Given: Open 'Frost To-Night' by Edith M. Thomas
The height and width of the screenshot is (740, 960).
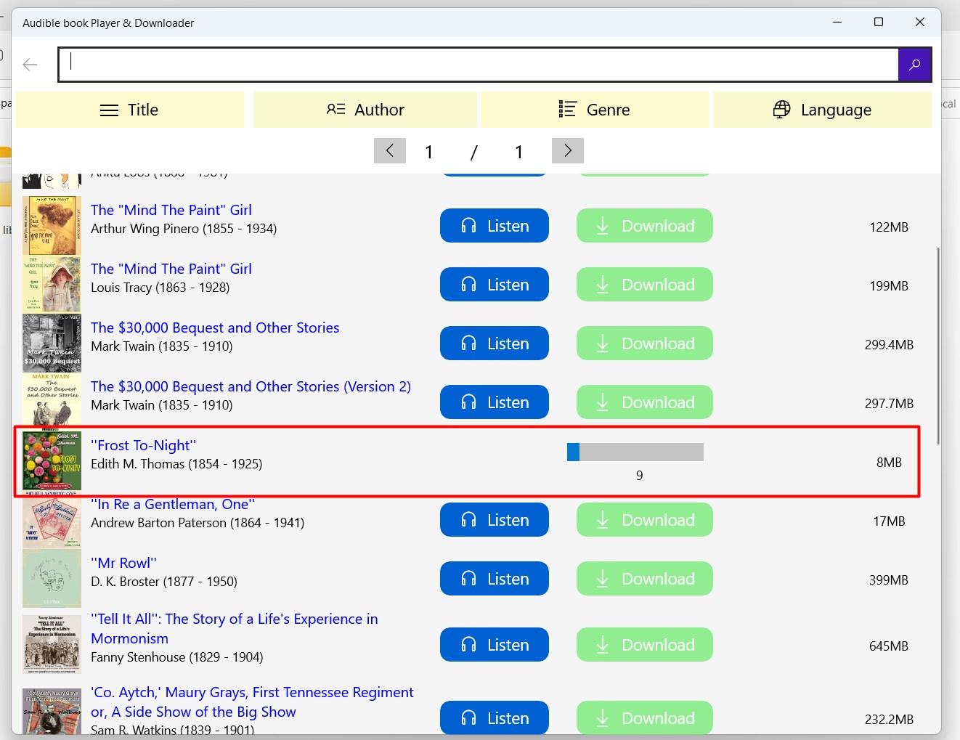Looking at the screenshot, I should (x=144, y=444).
